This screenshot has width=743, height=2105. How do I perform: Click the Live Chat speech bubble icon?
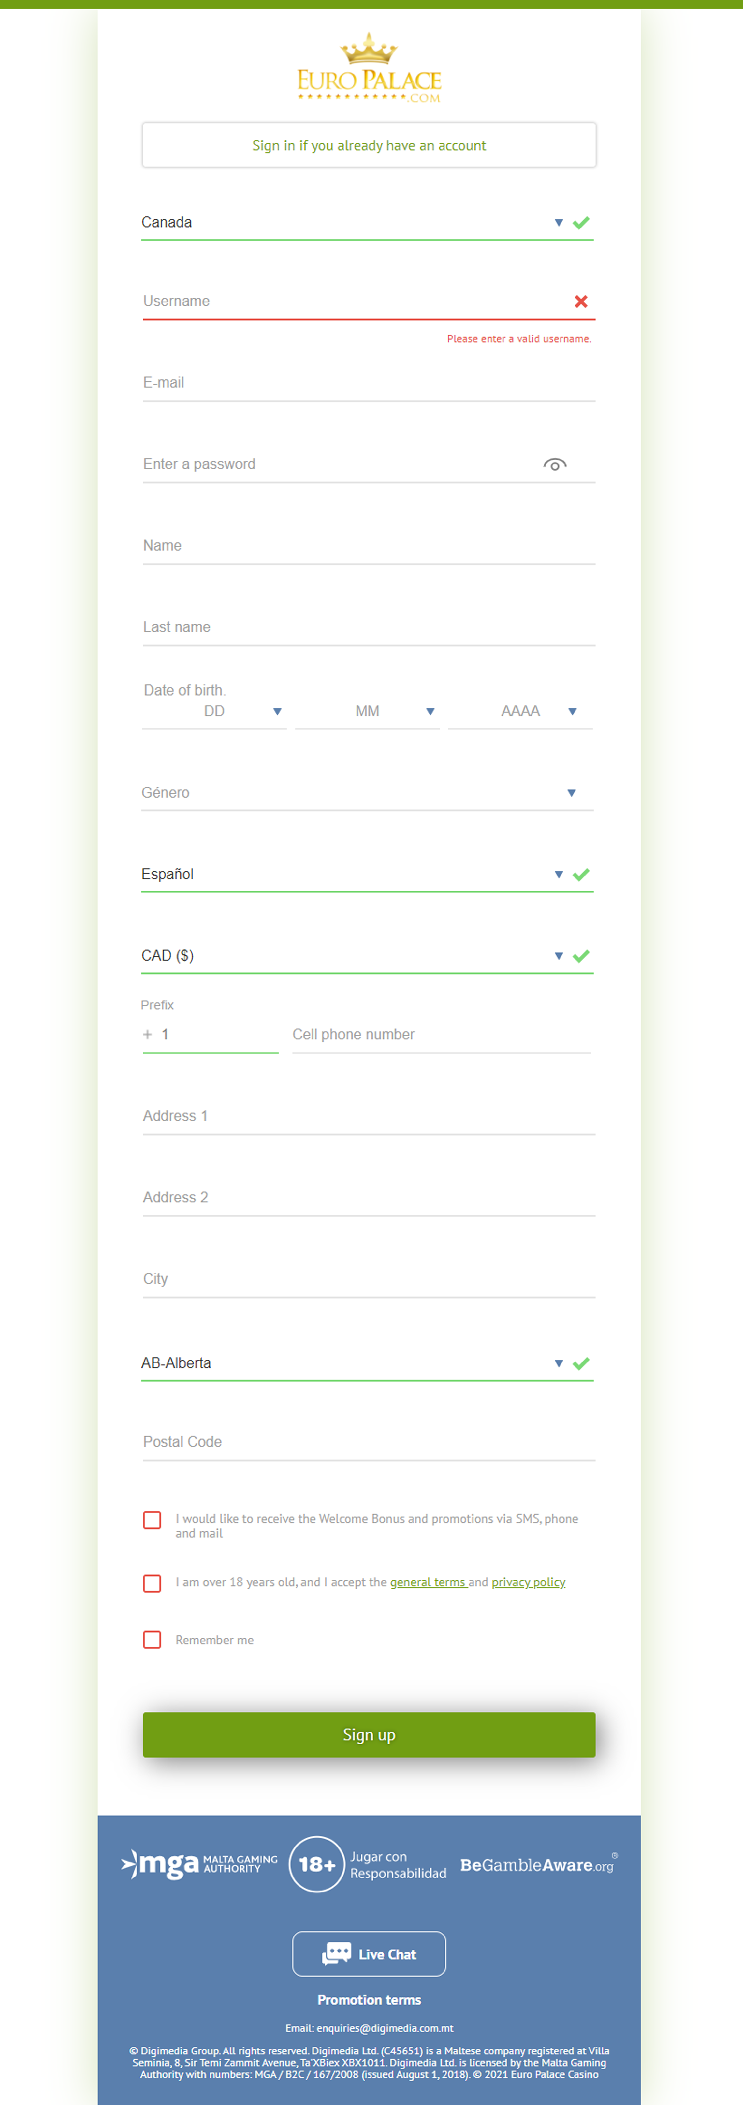click(x=336, y=1953)
